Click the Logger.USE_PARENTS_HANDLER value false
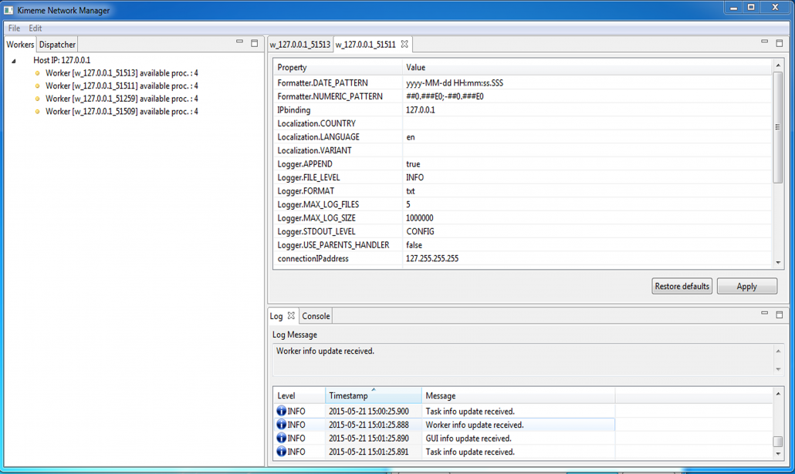Viewport: 795px width, 474px height. click(414, 245)
